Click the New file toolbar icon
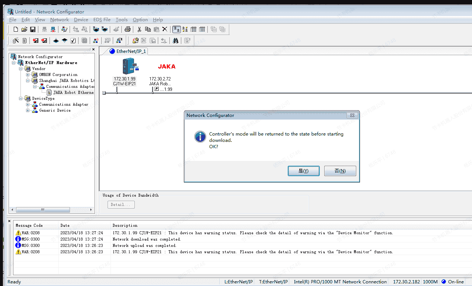This screenshot has height=286, width=472. (16, 29)
